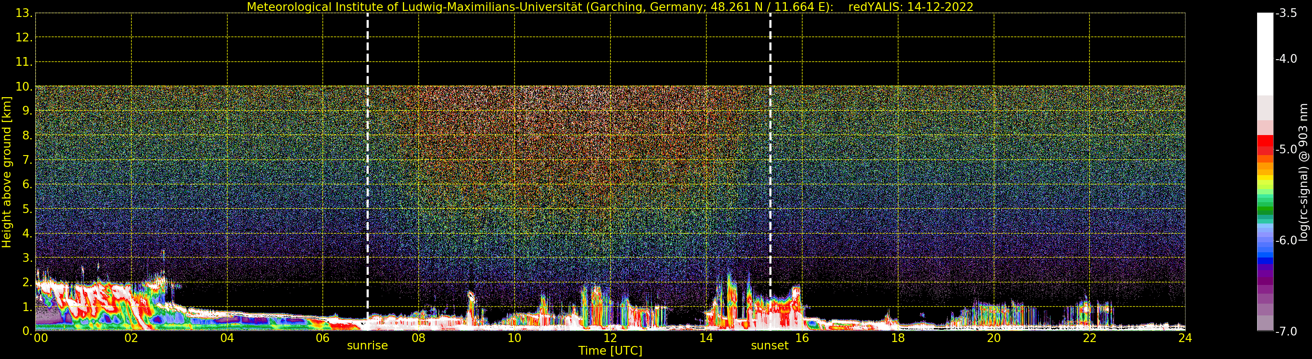Screen dimensions: 1312x359
Task: Click the time tick label '22'
Action: tap(1089, 338)
